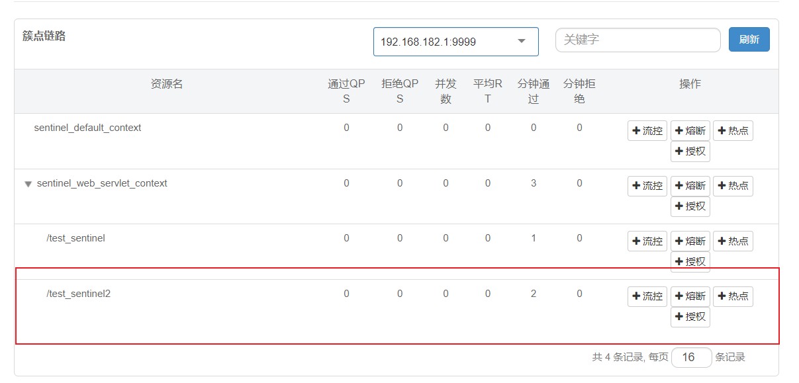
Task: Collapse the sentinel_web_servlet_context tree node
Action: point(27,184)
